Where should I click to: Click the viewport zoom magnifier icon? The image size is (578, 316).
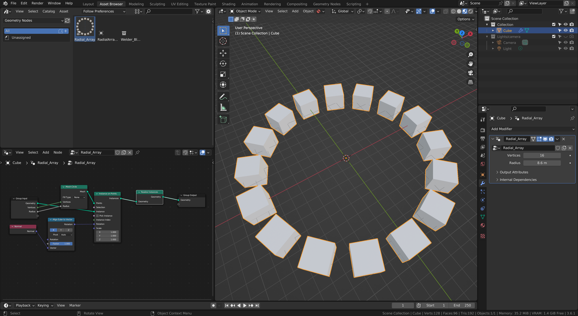pos(471,55)
